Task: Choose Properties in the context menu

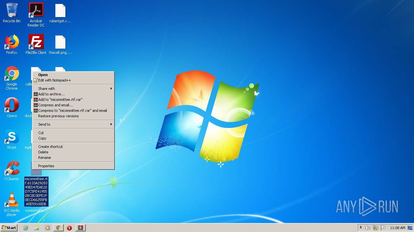Action: click(x=73, y=166)
